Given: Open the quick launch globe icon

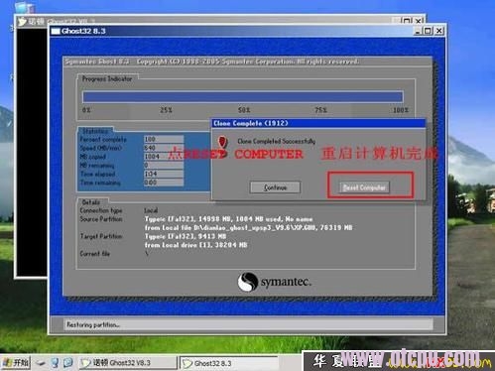Looking at the screenshot, I should (x=68, y=363).
